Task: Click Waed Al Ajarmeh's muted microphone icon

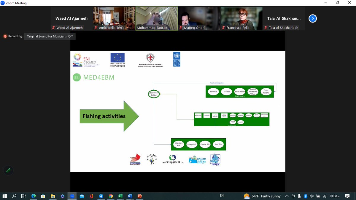Action: pyautogui.click(x=54, y=28)
